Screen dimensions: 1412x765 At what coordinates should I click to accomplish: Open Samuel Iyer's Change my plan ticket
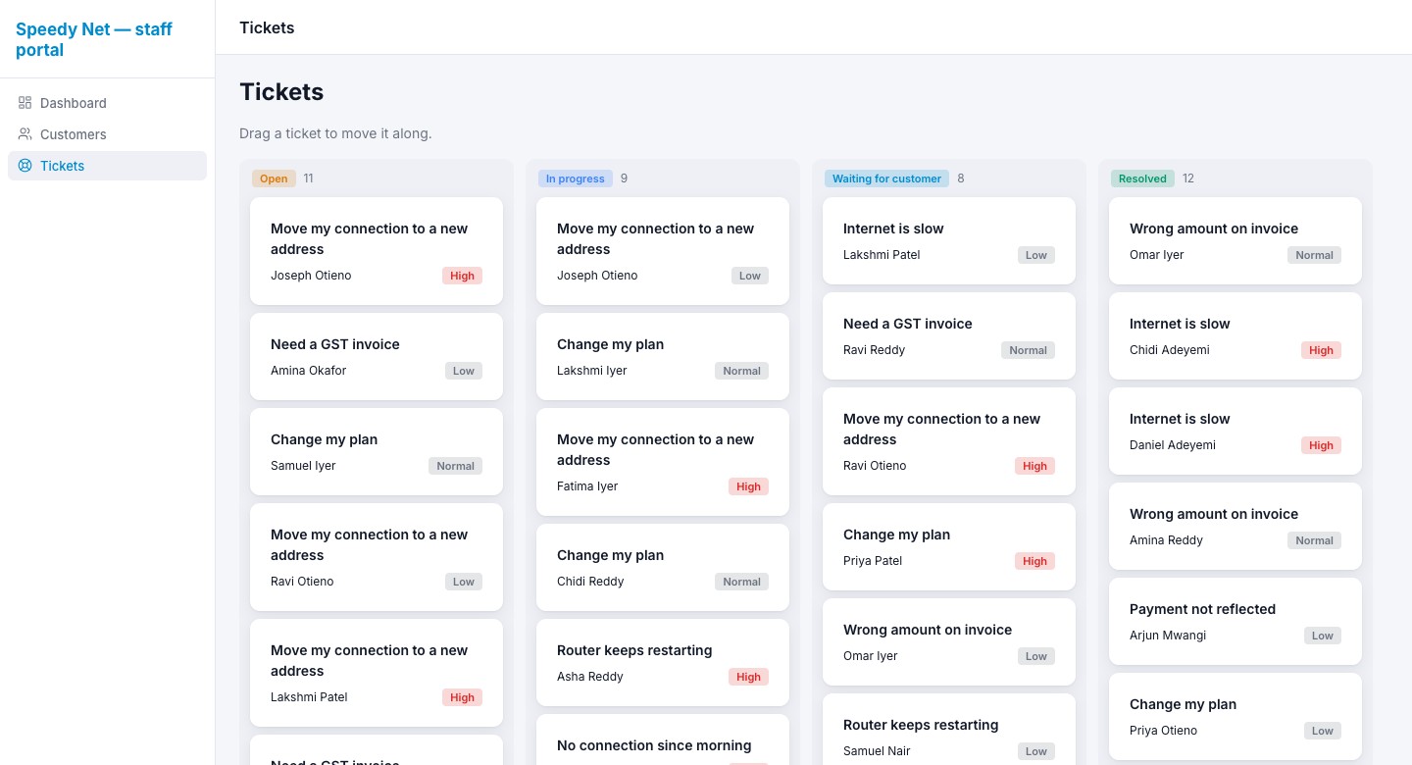tap(377, 451)
